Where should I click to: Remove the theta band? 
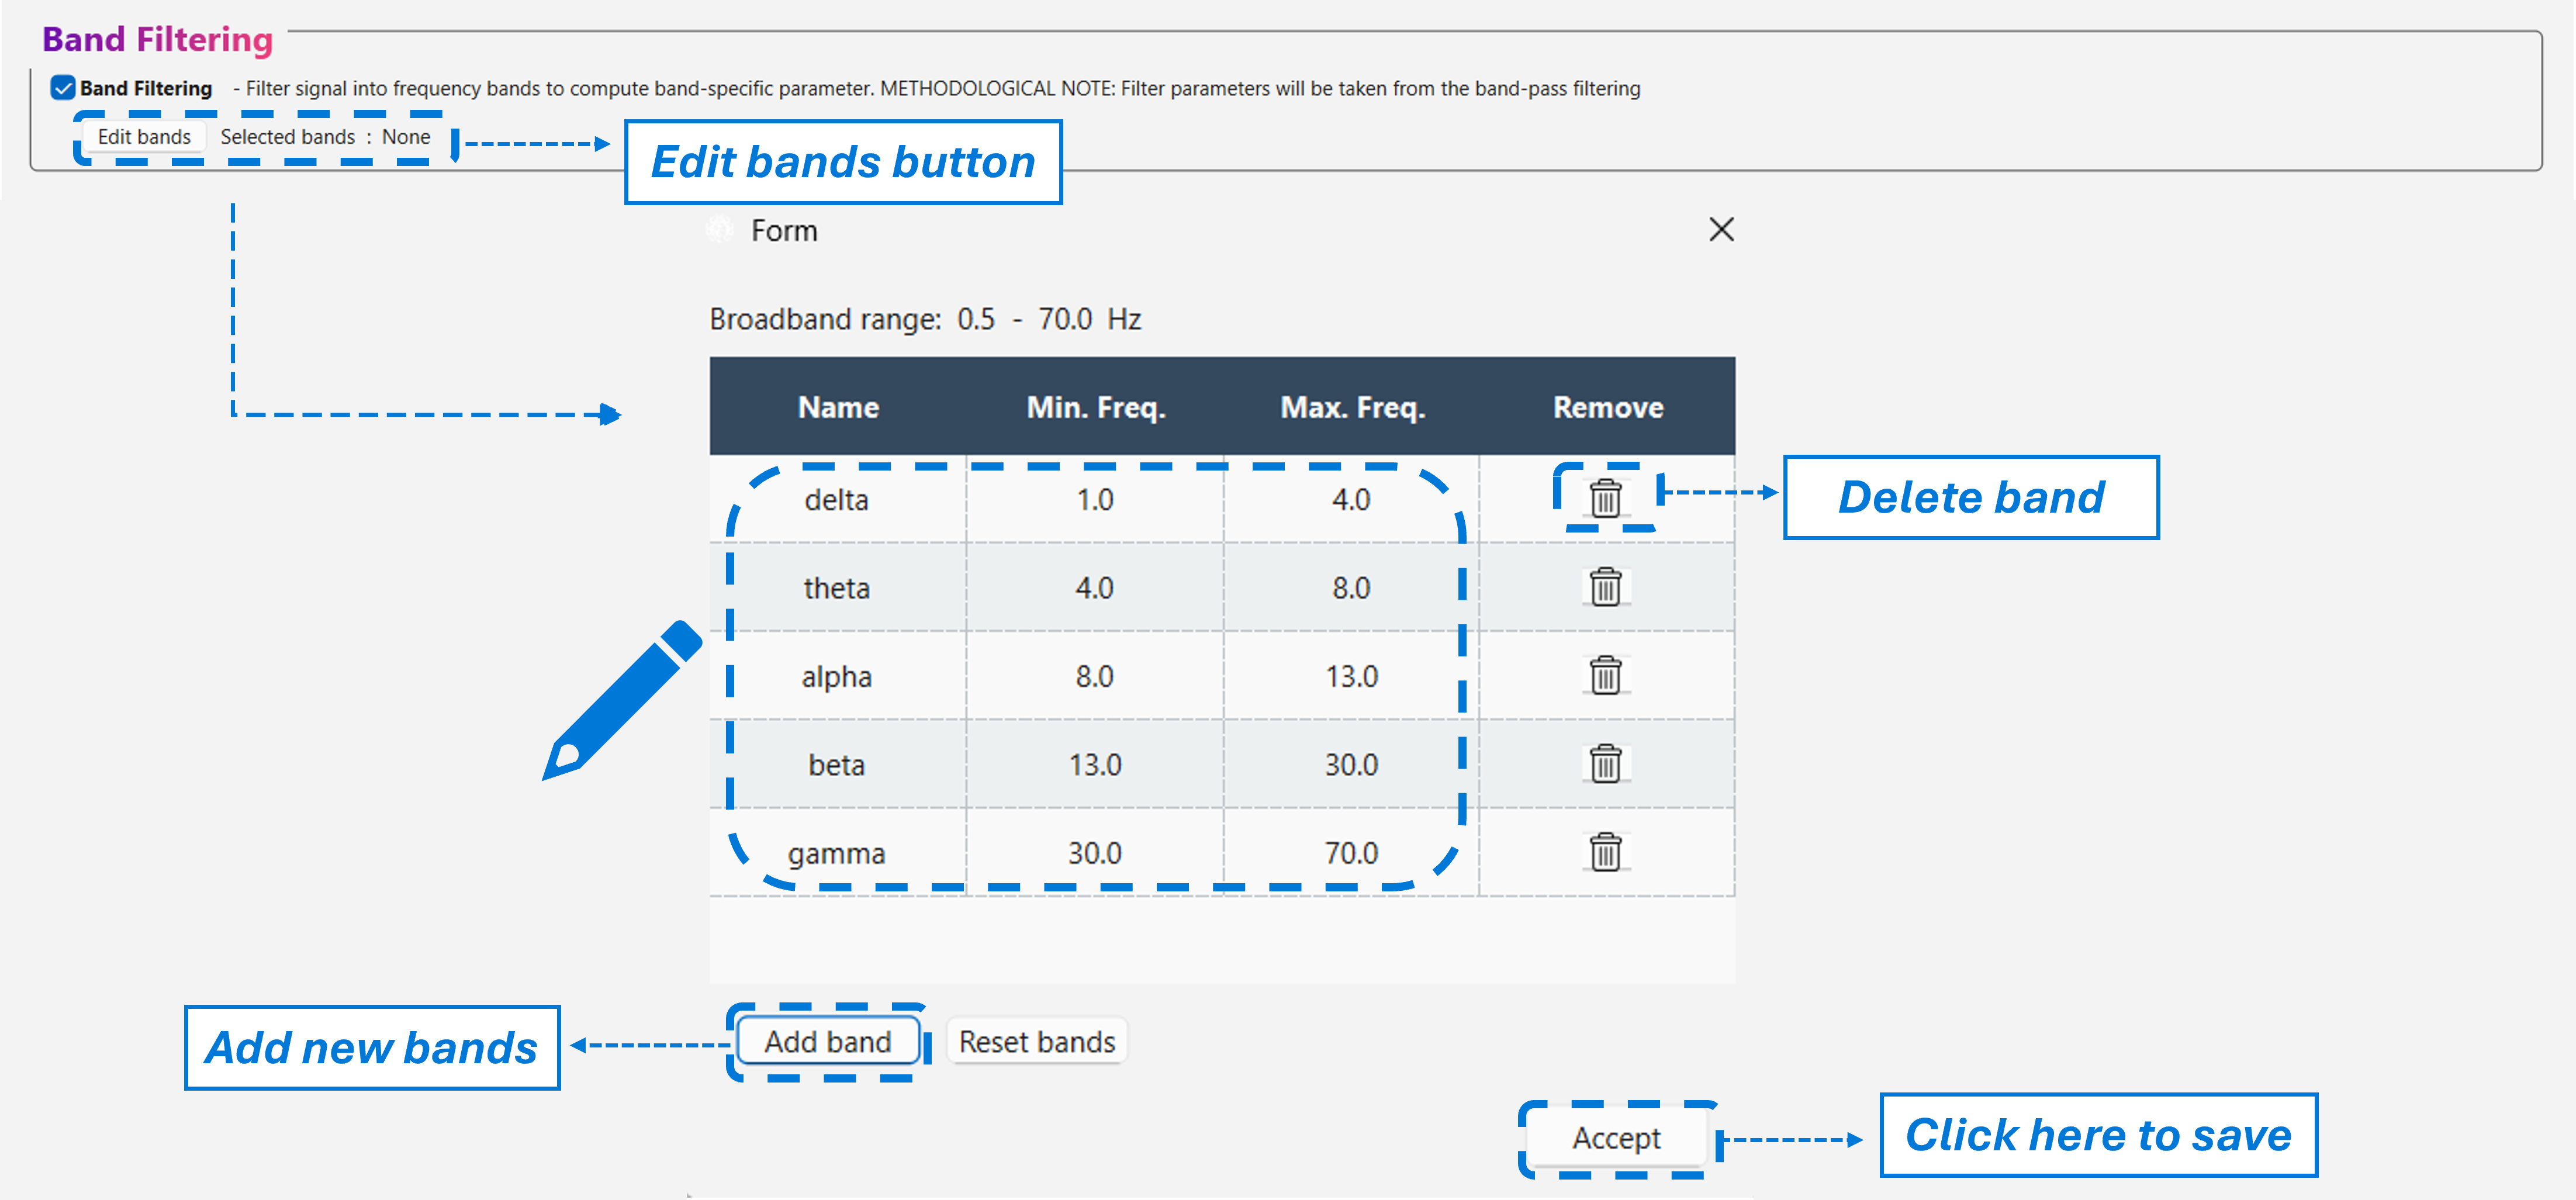(x=1606, y=588)
